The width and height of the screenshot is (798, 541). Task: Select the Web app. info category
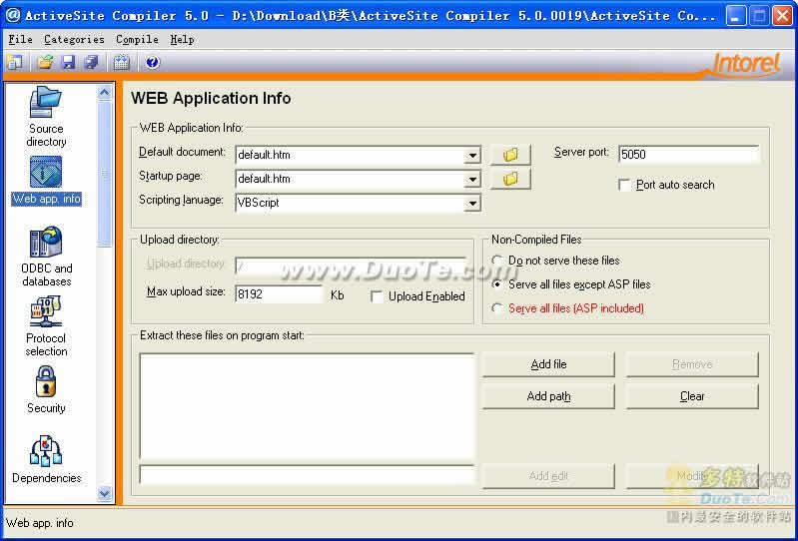click(x=46, y=181)
